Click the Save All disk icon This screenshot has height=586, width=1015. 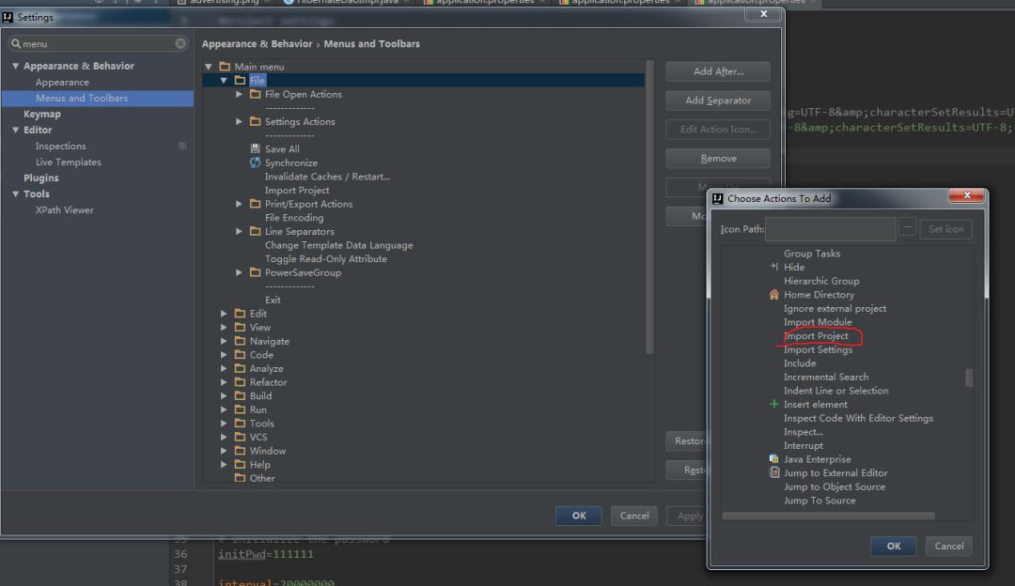pyautogui.click(x=255, y=149)
